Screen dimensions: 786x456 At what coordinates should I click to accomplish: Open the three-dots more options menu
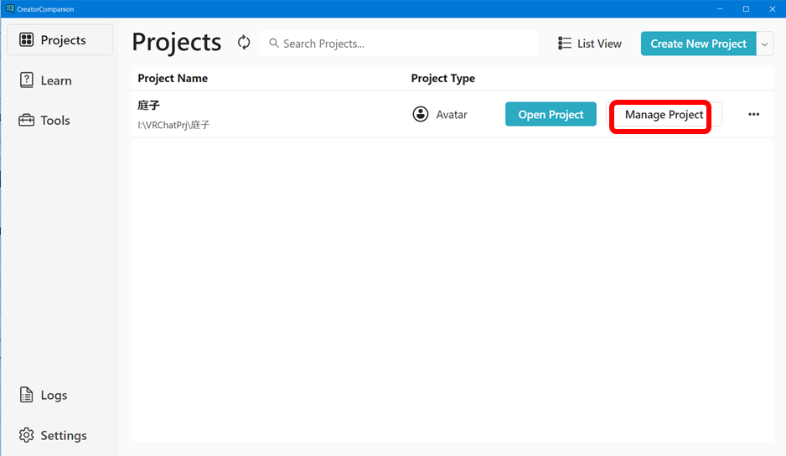(x=753, y=115)
